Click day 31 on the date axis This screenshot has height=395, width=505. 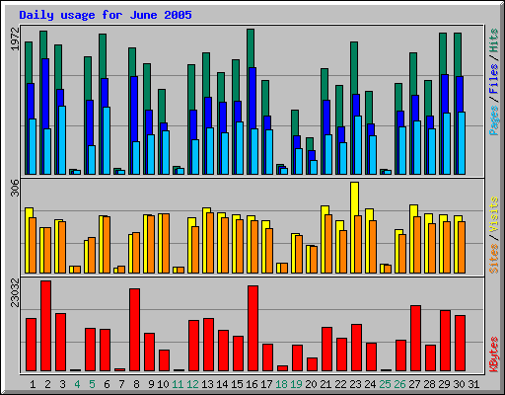point(473,384)
